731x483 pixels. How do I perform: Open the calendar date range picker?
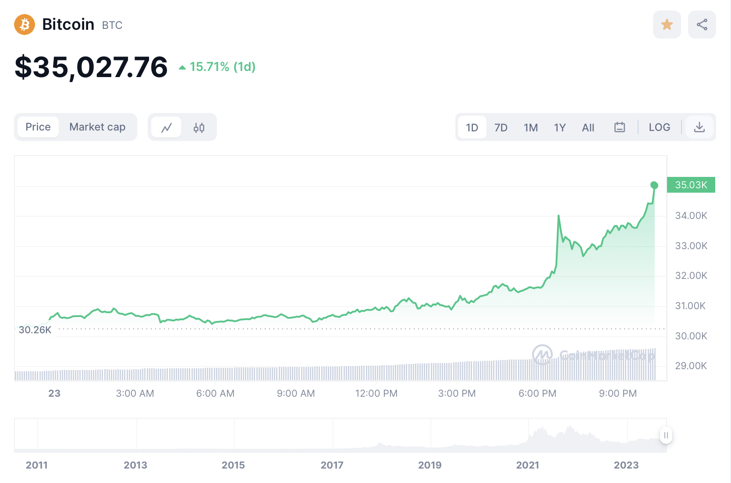click(619, 127)
